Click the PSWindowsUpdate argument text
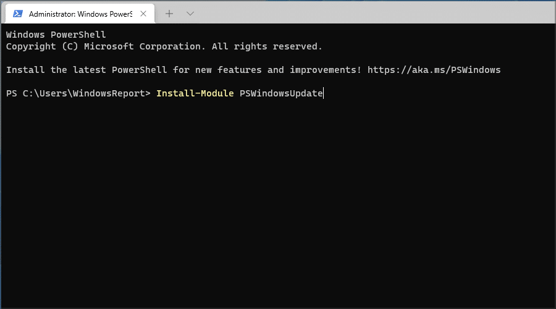Screen dimensions: 556x309 click(281, 93)
